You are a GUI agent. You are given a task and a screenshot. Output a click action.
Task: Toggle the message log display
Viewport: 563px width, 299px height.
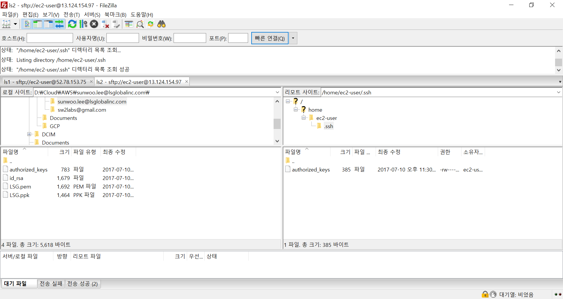tap(27, 24)
